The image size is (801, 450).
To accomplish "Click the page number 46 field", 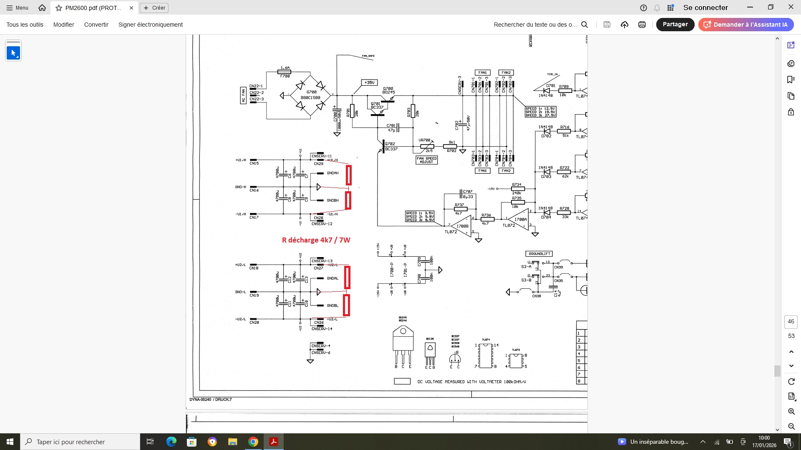I will pos(791,321).
